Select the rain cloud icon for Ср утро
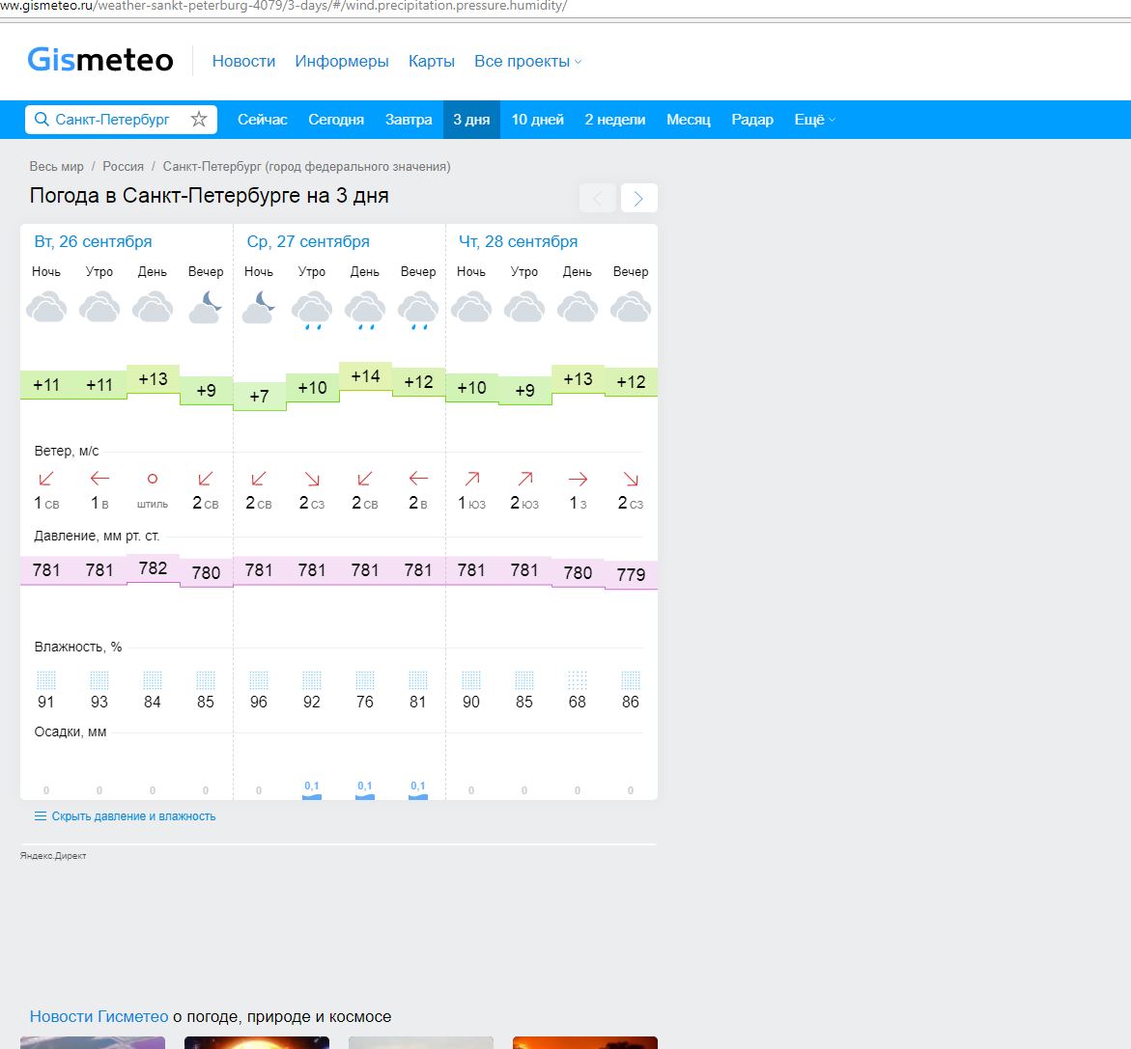The height and width of the screenshot is (1049, 1131). pyautogui.click(x=311, y=307)
